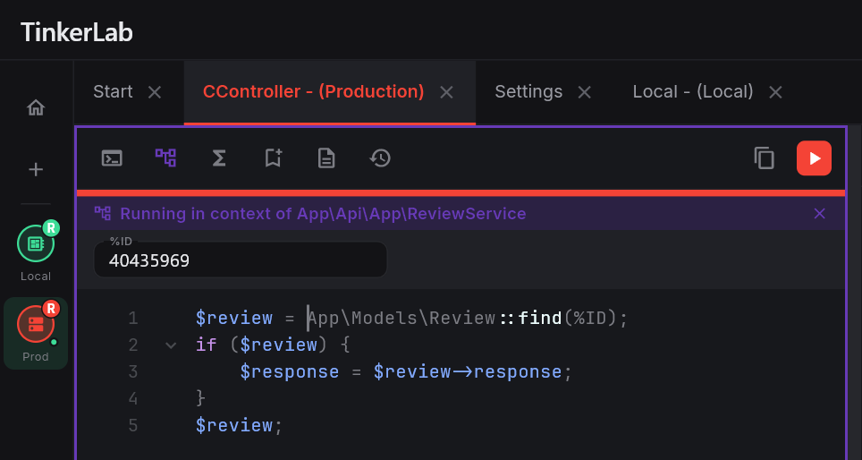The height and width of the screenshot is (460, 862).
Task: Close the CController - (Production) tab
Action: coord(446,92)
